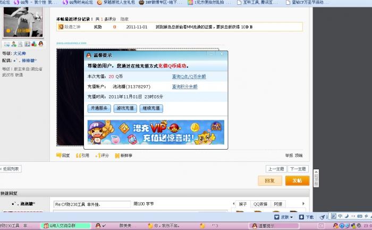Rate the post via 评分
Screen dimensions: 372x230
point(102,155)
